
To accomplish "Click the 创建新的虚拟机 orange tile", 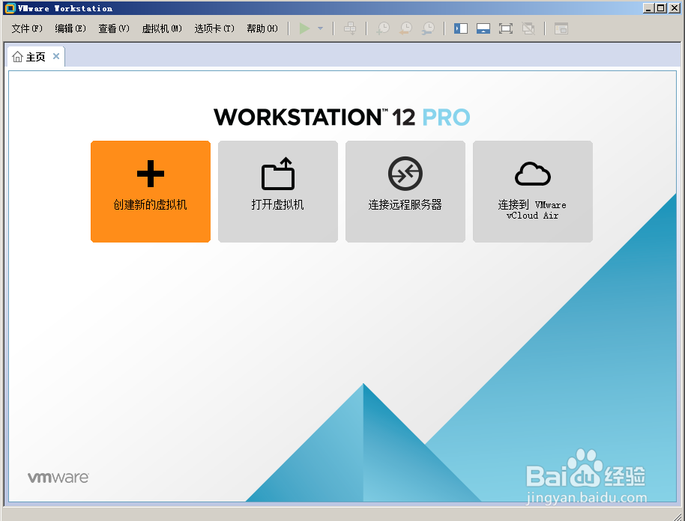I will (x=151, y=192).
